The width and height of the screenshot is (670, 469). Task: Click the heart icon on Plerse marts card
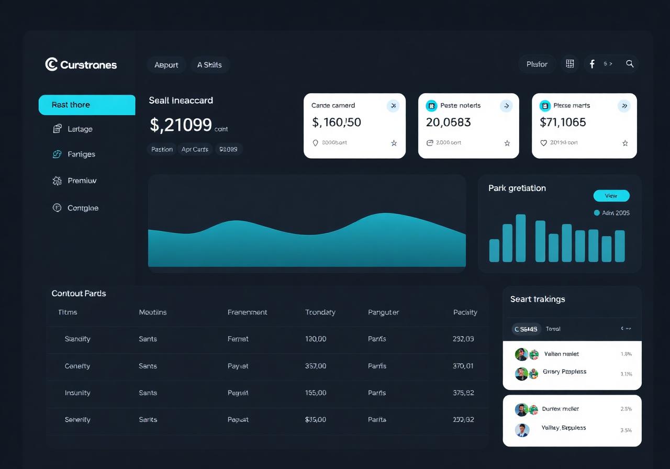tap(543, 142)
